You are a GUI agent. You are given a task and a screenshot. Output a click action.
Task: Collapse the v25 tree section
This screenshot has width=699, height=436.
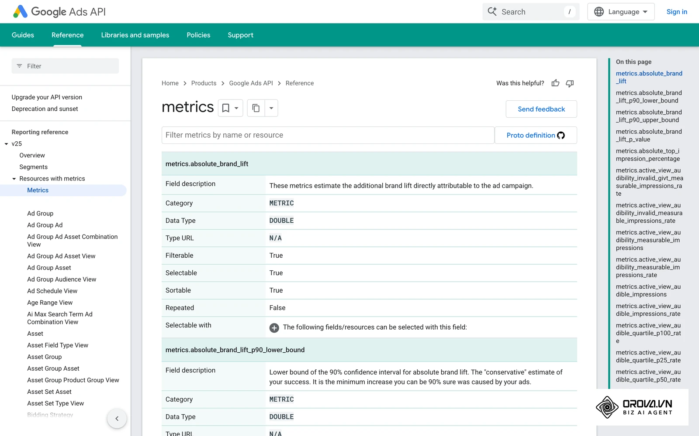coord(7,144)
